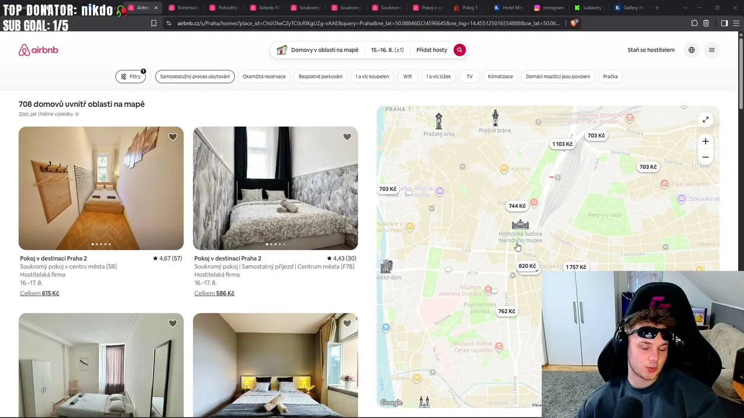Image resolution: width=744 pixels, height=418 pixels.
Task: Click the Muzeum Policie pin on map
Action: tap(499, 347)
